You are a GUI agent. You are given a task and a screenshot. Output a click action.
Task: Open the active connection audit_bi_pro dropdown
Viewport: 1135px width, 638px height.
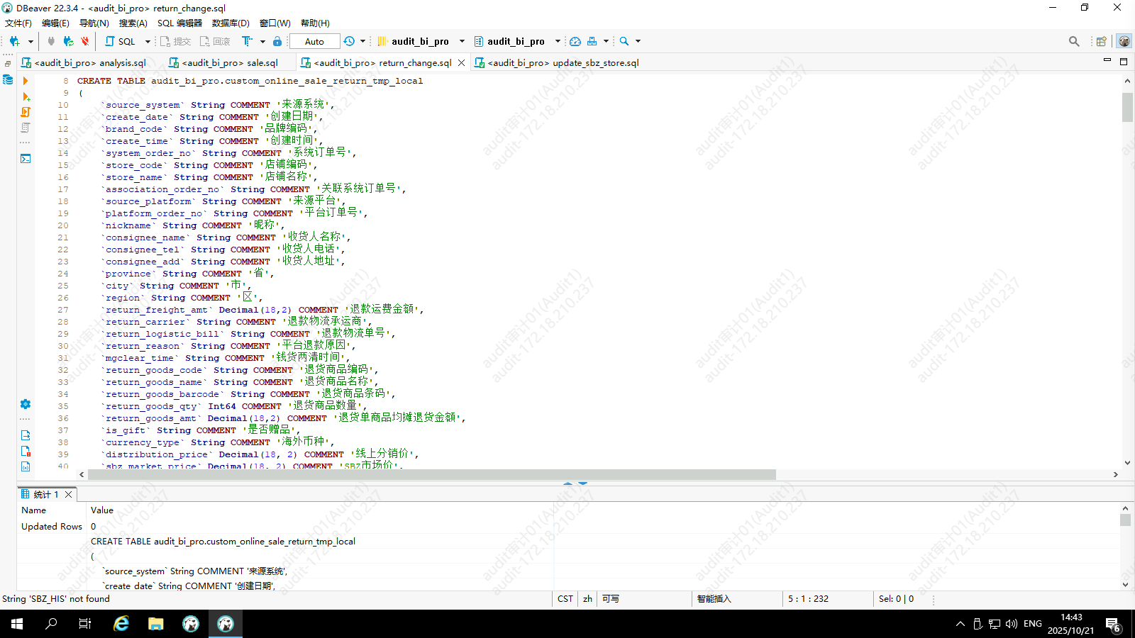[421, 41]
